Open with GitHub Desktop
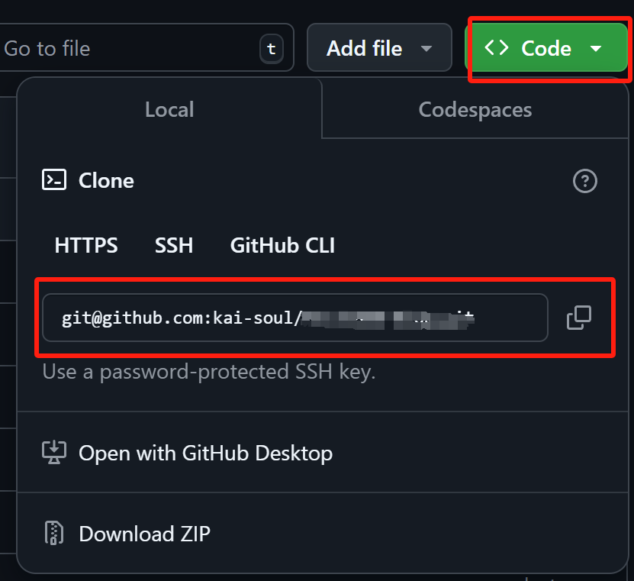 [x=205, y=453]
